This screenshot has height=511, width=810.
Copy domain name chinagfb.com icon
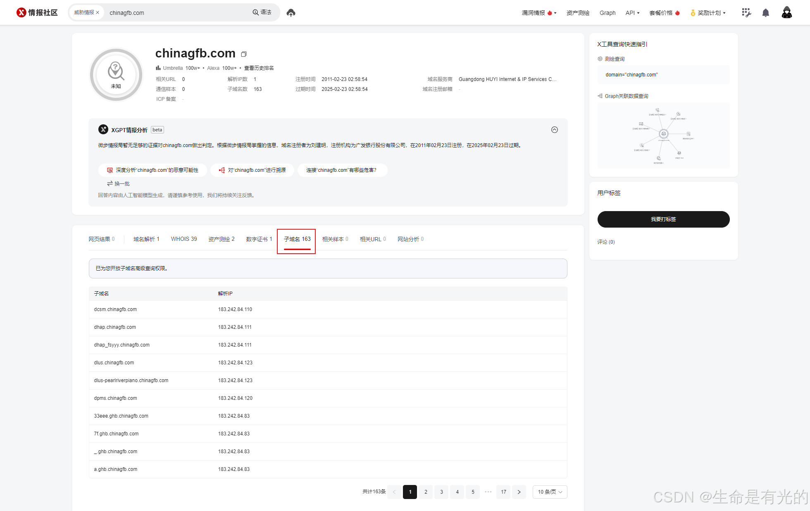pos(244,54)
